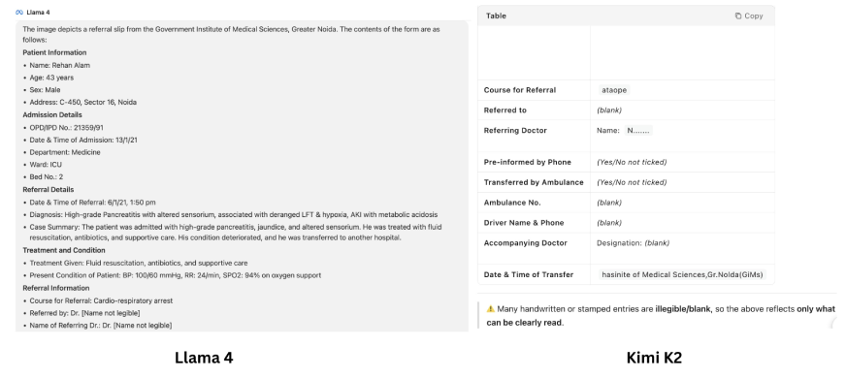Click the 'N.......' referring doctor name chip

[x=638, y=131]
